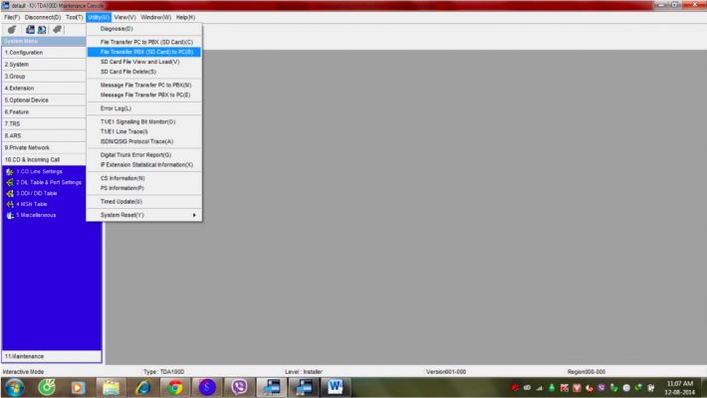Open the blue S app in taskbar
The image size is (707, 398).
(x=207, y=387)
